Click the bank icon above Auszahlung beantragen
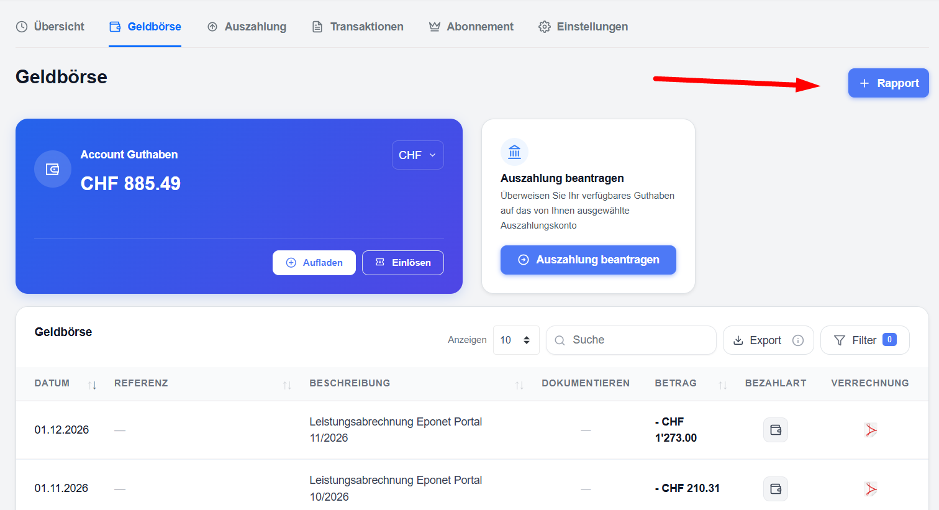 [x=514, y=152]
